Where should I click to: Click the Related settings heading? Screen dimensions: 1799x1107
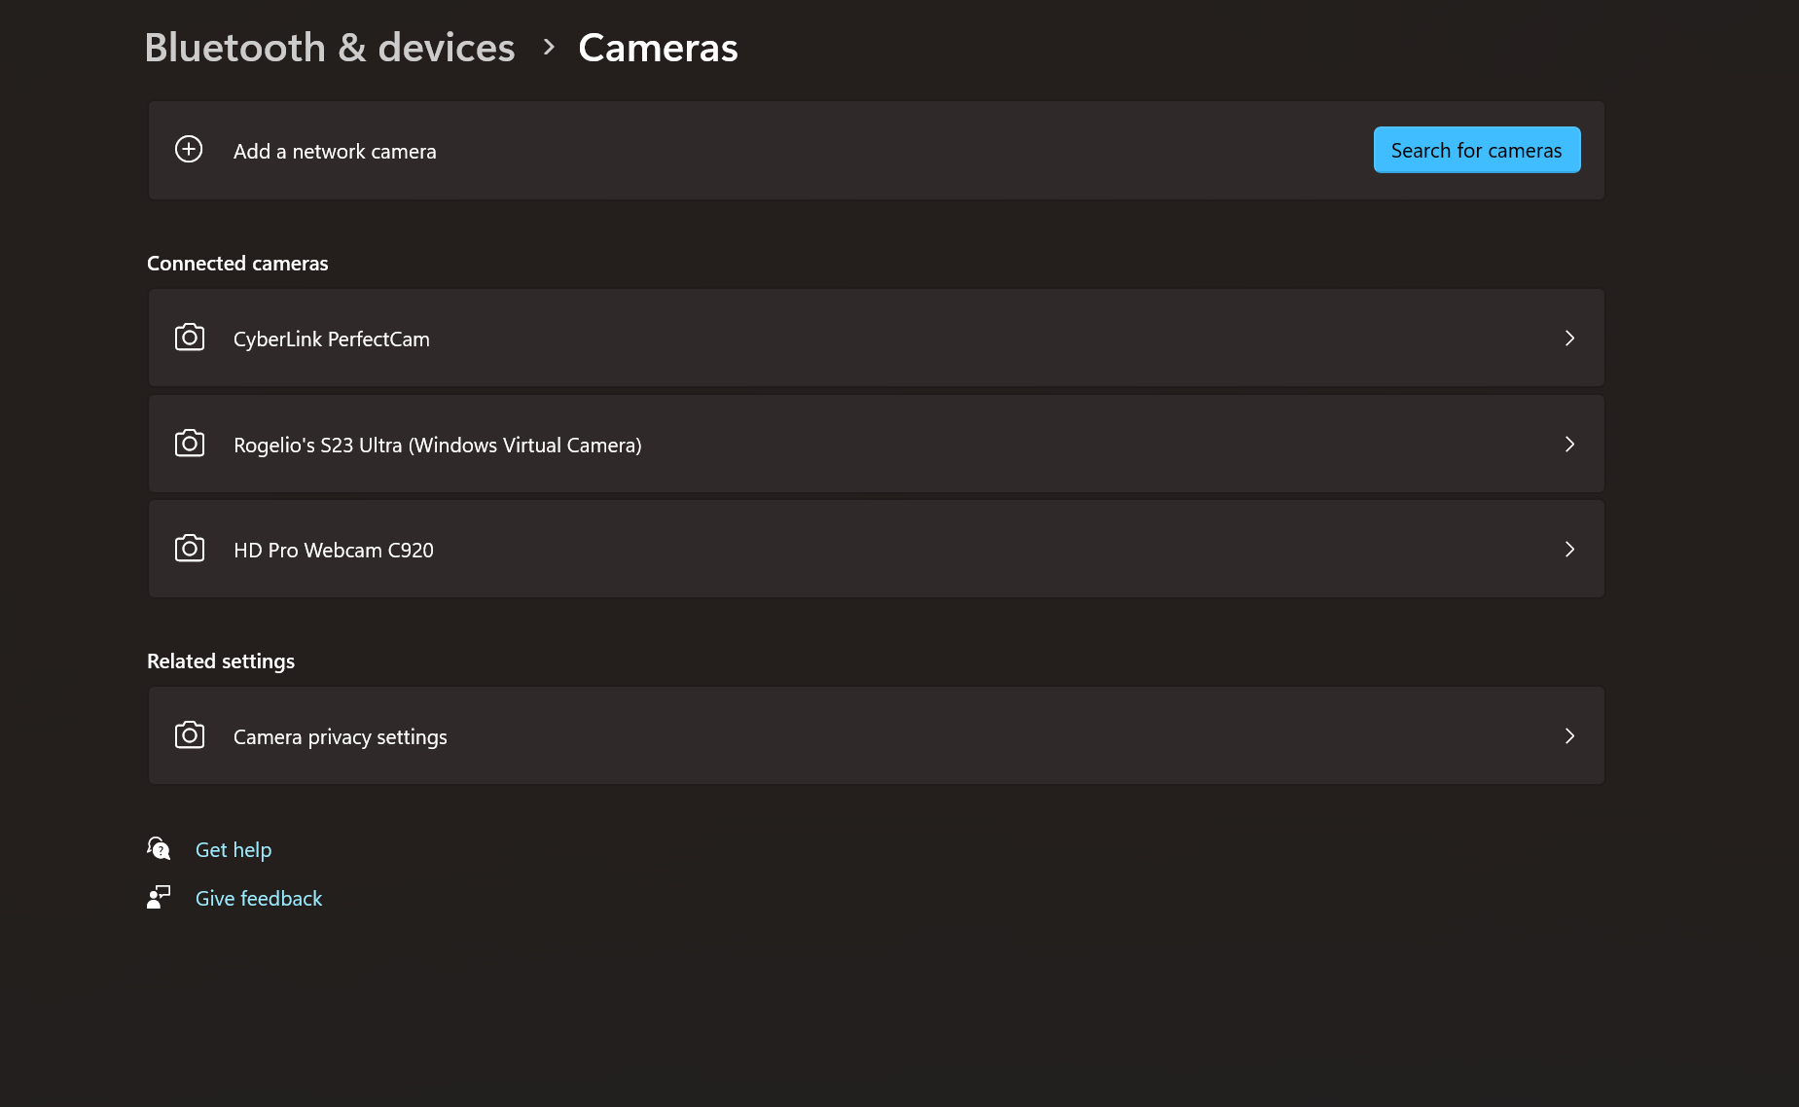click(x=221, y=661)
